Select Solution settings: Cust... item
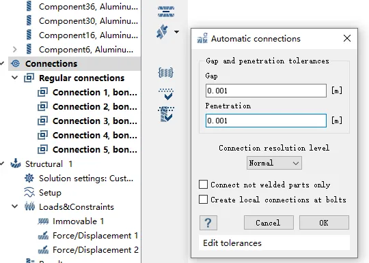Viewport: 369px width, 263px height. [x=86, y=179]
